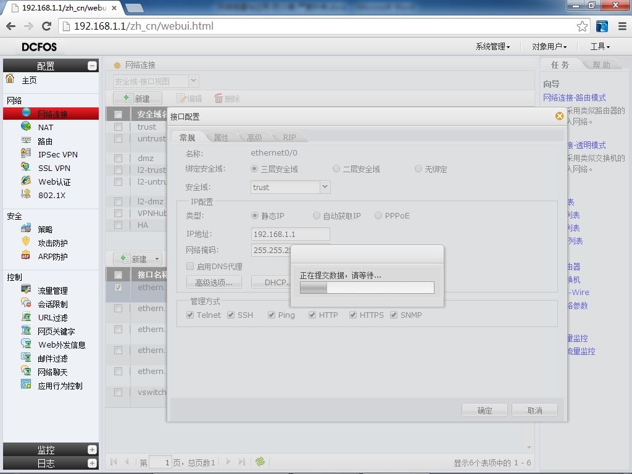The width and height of the screenshot is (632, 474).
Task: Open the ARP protection icon
Action: point(26,256)
